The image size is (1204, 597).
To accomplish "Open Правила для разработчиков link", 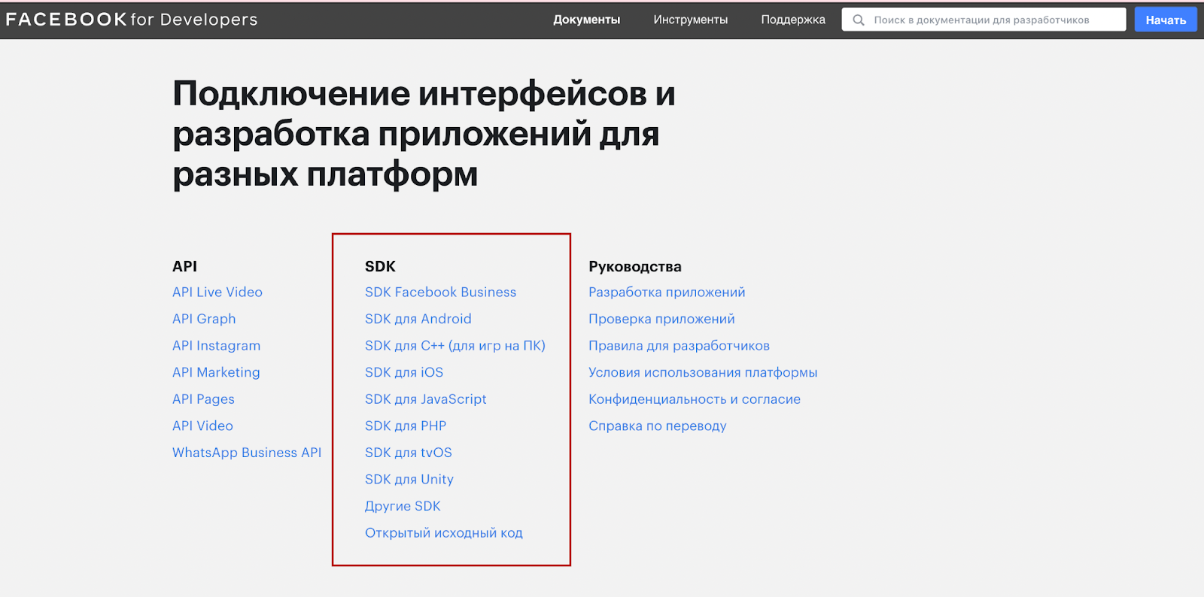I will point(679,346).
